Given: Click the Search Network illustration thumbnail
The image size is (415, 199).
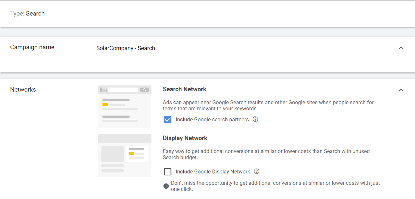Looking at the screenshot, I should pyautogui.click(x=125, y=106).
